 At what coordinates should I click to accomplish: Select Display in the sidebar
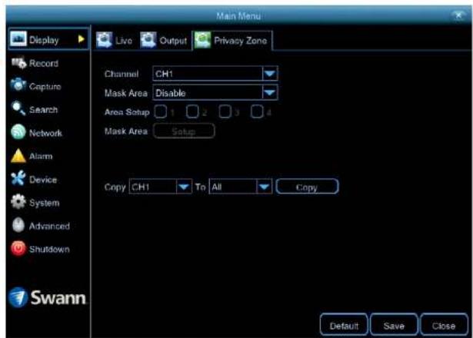click(48, 39)
